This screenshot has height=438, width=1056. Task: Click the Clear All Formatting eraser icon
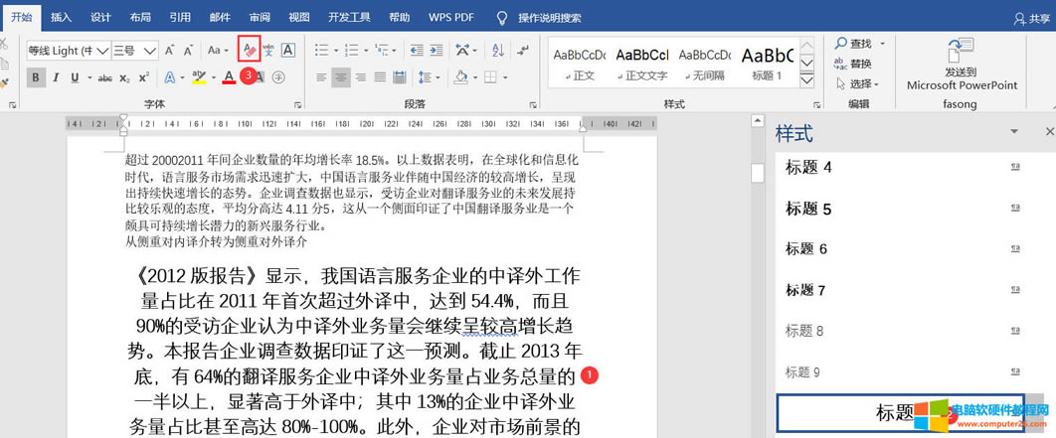click(x=249, y=49)
